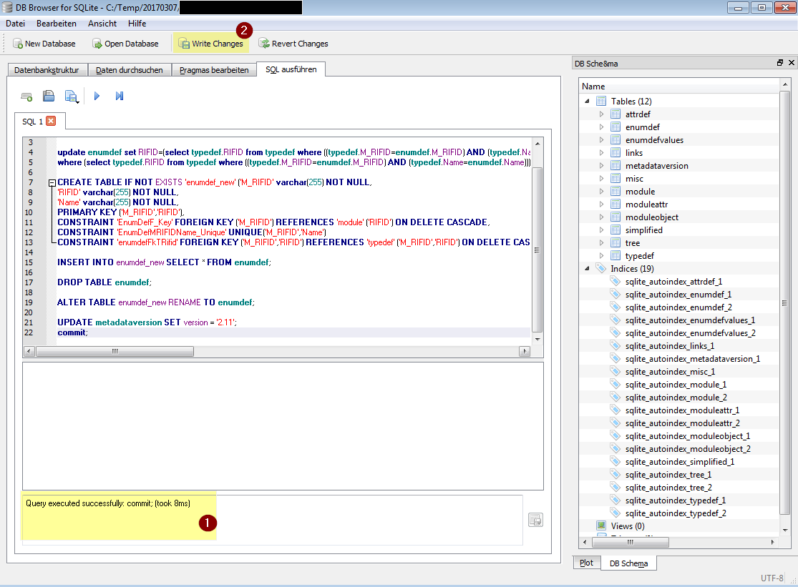Click the save results icon beside the message box

click(535, 520)
